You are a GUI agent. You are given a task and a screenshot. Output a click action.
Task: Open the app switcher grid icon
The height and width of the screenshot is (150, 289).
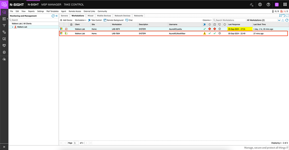pyautogui.click(x=284, y=5)
